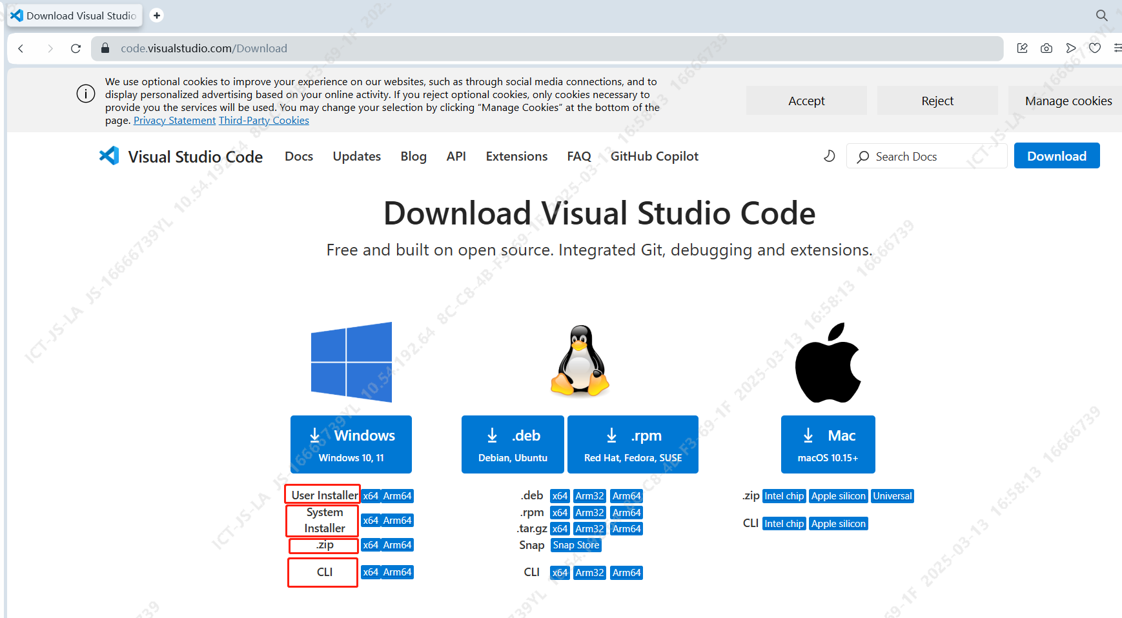The image size is (1122, 618).
Task: Download Windows 10, 11 installer button
Action: (351, 444)
